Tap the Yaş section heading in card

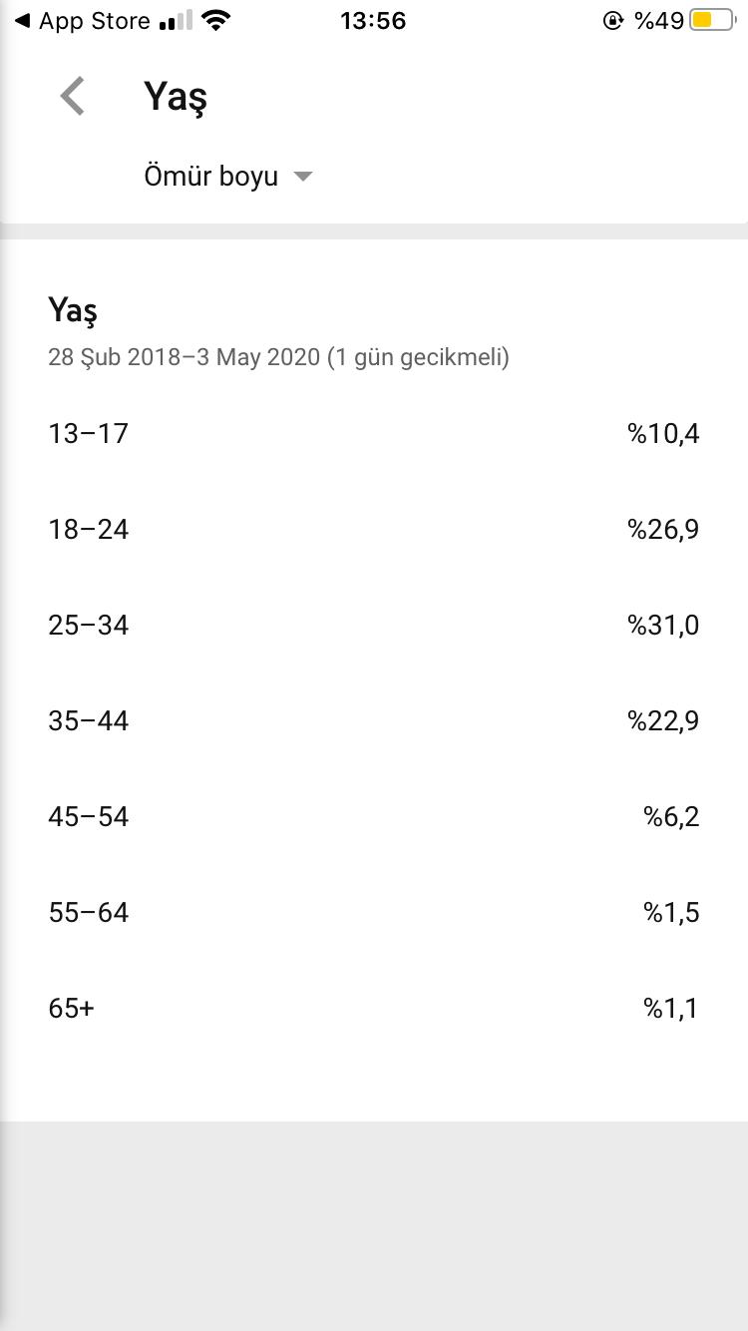[x=73, y=310]
